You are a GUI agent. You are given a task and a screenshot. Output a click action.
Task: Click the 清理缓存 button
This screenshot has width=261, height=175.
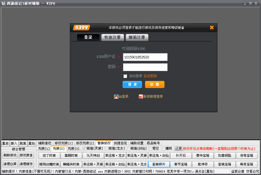[26, 164]
